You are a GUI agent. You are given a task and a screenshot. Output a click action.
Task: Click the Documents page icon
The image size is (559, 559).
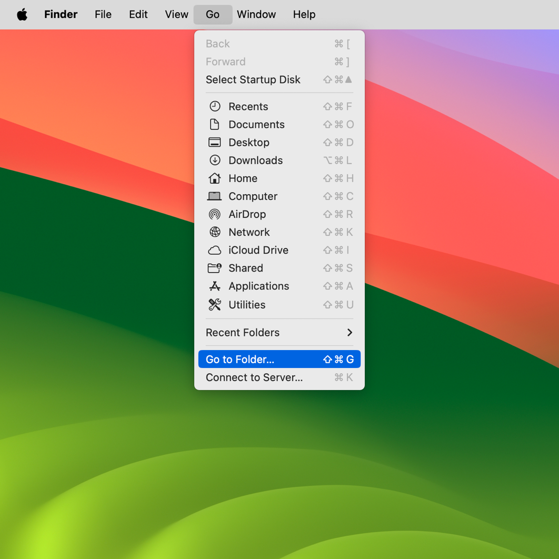tap(215, 124)
